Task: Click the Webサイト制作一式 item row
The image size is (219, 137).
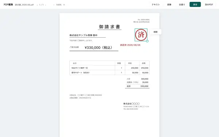Action: click(x=109, y=68)
